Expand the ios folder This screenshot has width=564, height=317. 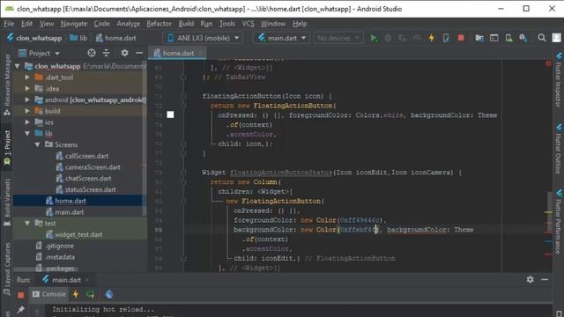point(27,122)
